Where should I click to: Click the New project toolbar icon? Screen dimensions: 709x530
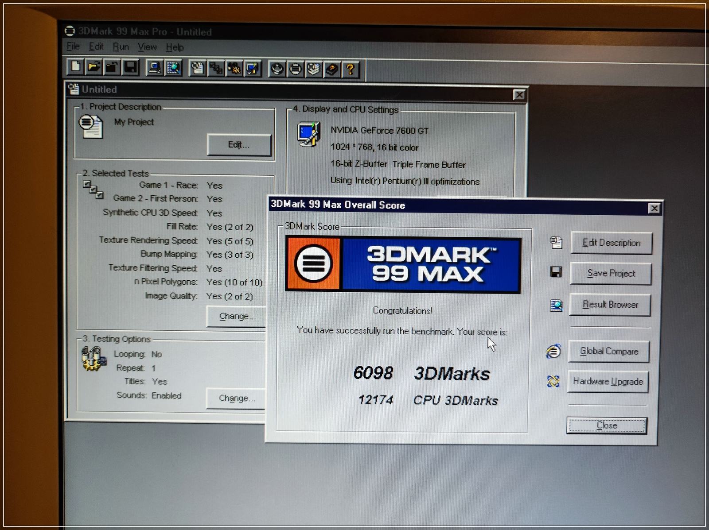[x=76, y=67]
